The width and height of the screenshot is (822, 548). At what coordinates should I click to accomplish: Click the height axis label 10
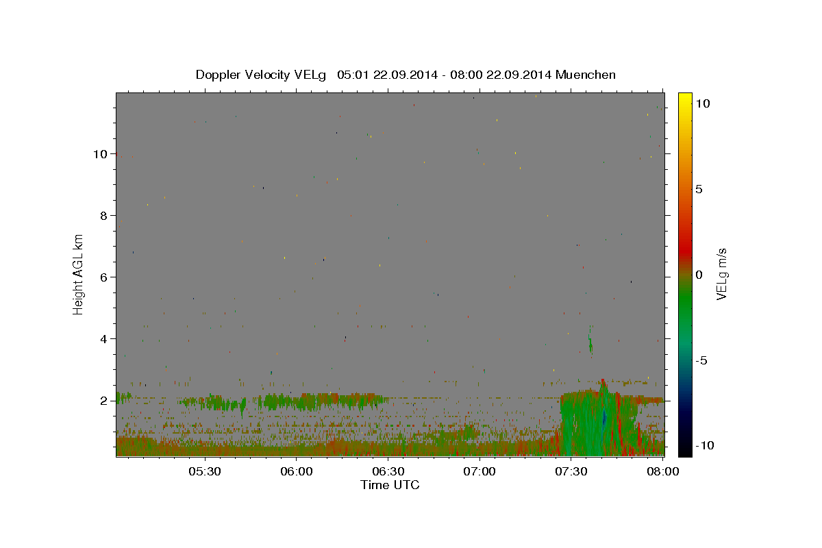tap(101, 154)
